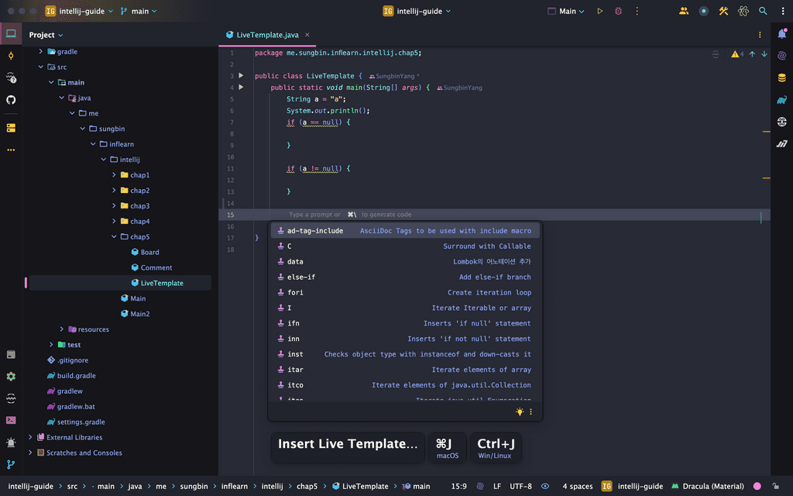This screenshot has width=793, height=496.
Task: Open the Services gear icon in sidebar
Action: [x=11, y=376]
